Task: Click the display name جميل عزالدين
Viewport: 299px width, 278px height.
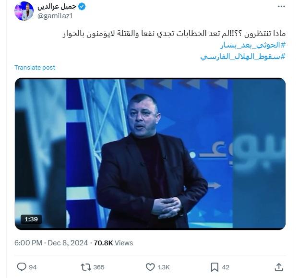Action: 57,7
